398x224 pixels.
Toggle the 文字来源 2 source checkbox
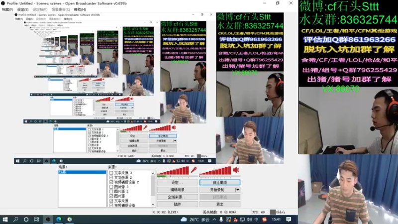click(111, 178)
